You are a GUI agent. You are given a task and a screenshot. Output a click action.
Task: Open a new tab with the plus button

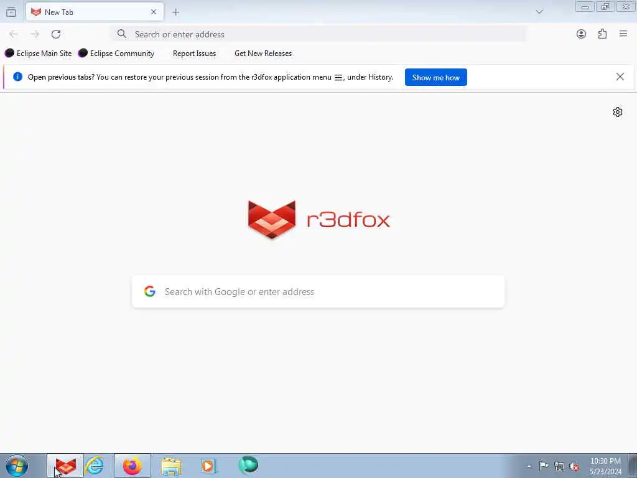point(175,12)
